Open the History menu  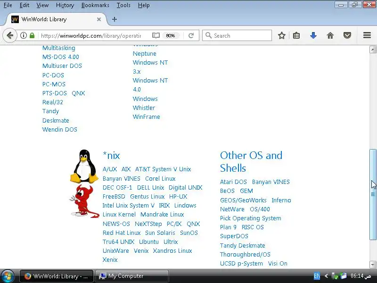tap(65, 5)
